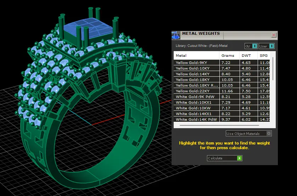
Task: Click the METAL WEIGHTS title bar
Action: click(224, 35)
